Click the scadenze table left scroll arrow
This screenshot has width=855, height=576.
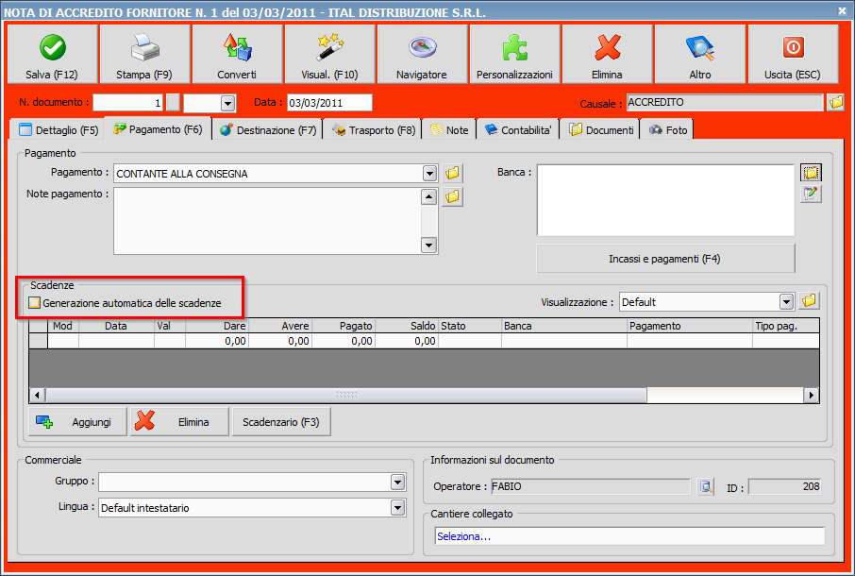(x=37, y=395)
